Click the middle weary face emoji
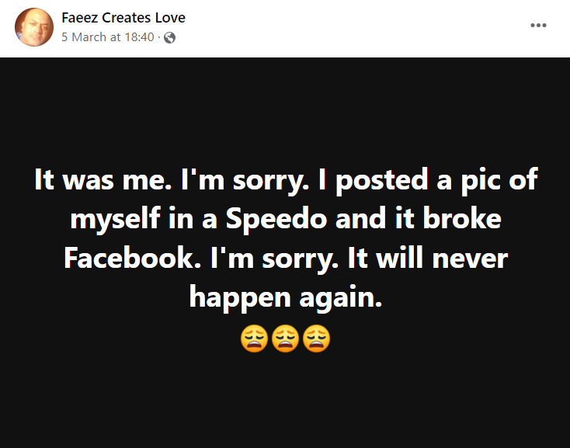This screenshot has height=448, width=570. pyautogui.click(x=285, y=339)
